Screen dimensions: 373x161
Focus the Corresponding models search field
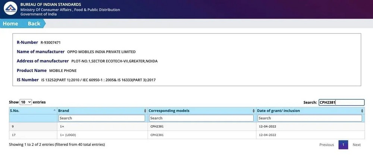click(202, 118)
